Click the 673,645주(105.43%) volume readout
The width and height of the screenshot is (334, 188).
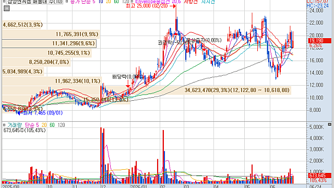click(25, 130)
